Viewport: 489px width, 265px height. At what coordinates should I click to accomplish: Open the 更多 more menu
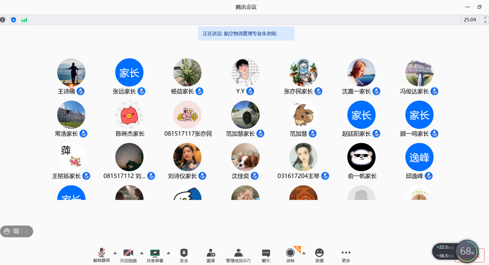(346, 255)
